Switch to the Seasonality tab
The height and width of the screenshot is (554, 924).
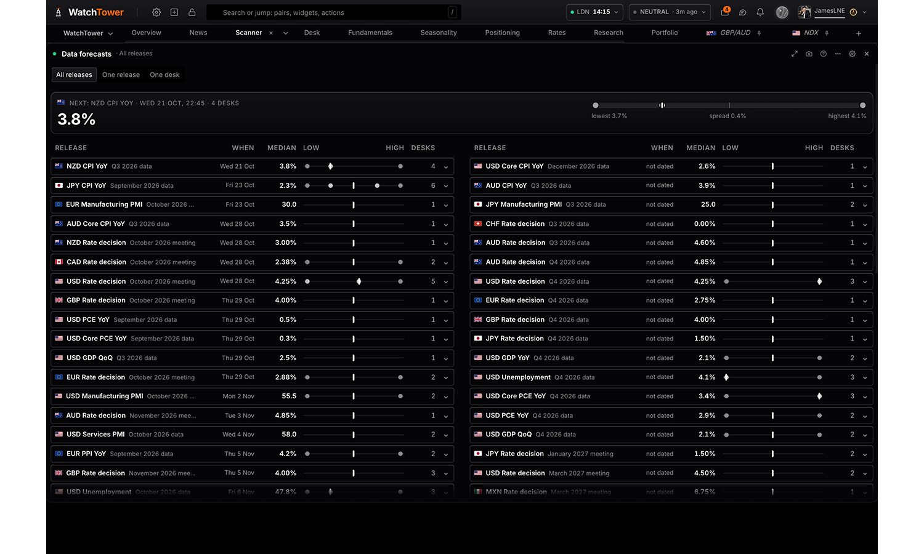click(x=439, y=33)
